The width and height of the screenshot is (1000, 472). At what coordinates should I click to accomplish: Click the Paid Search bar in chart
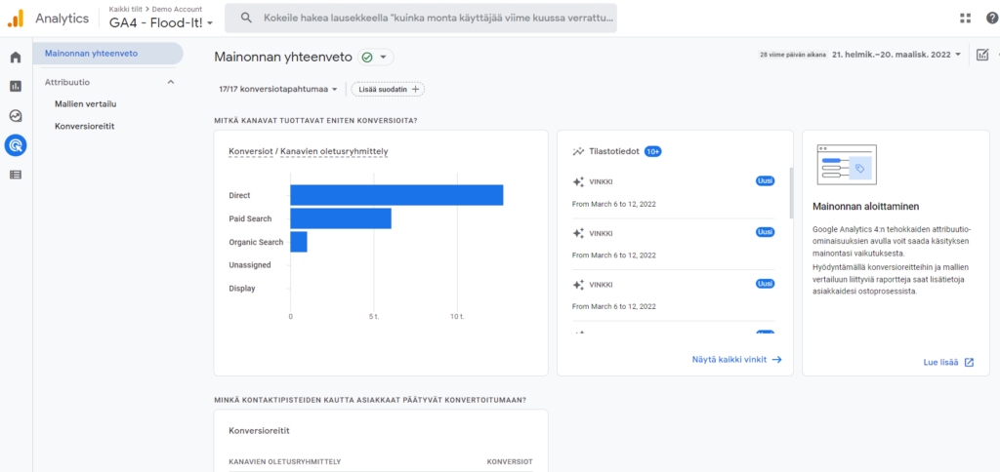[341, 218]
